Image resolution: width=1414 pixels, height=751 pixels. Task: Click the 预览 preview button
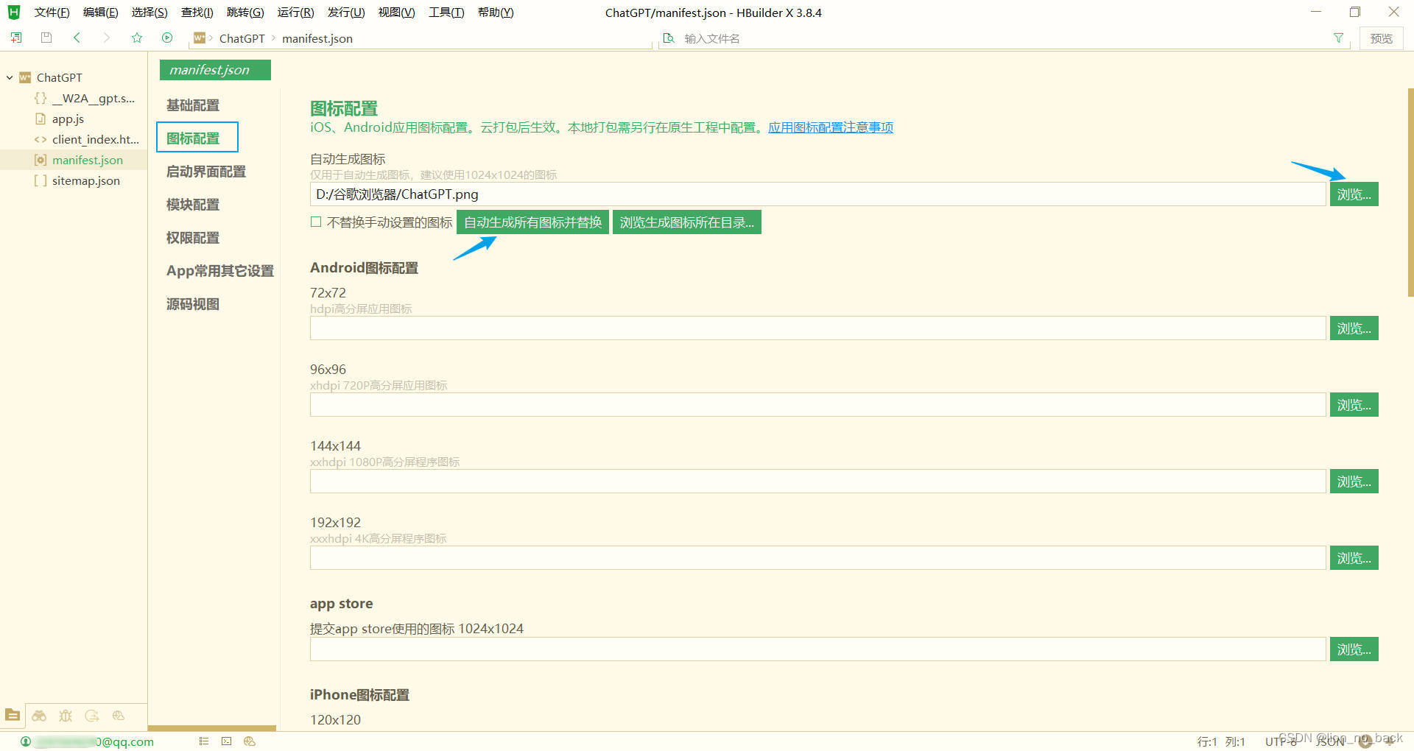pyautogui.click(x=1381, y=38)
